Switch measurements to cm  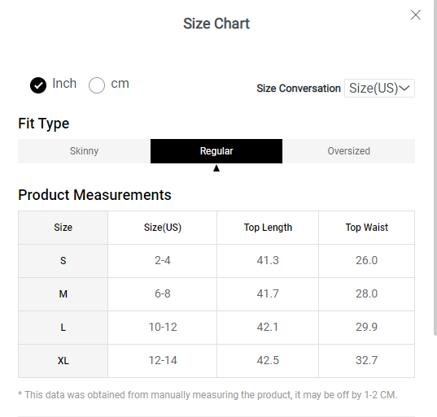click(x=97, y=85)
